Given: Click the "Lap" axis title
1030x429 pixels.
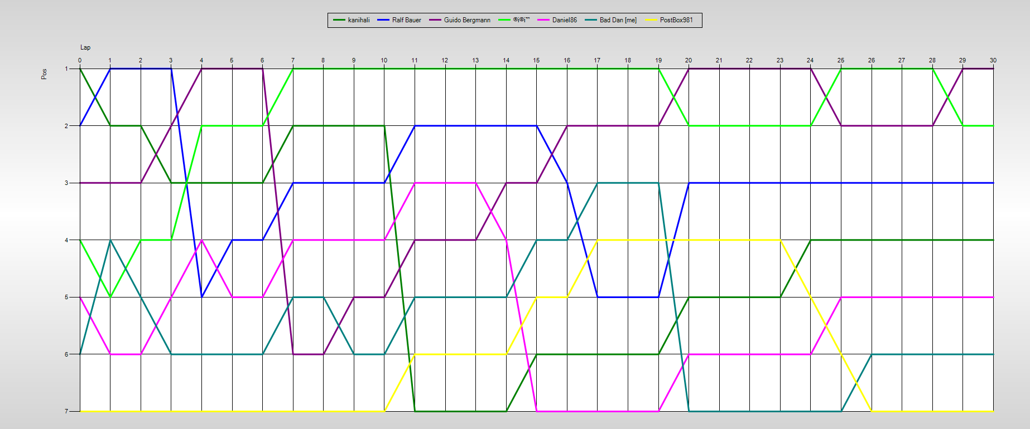Looking at the screenshot, I should point(85,47).
